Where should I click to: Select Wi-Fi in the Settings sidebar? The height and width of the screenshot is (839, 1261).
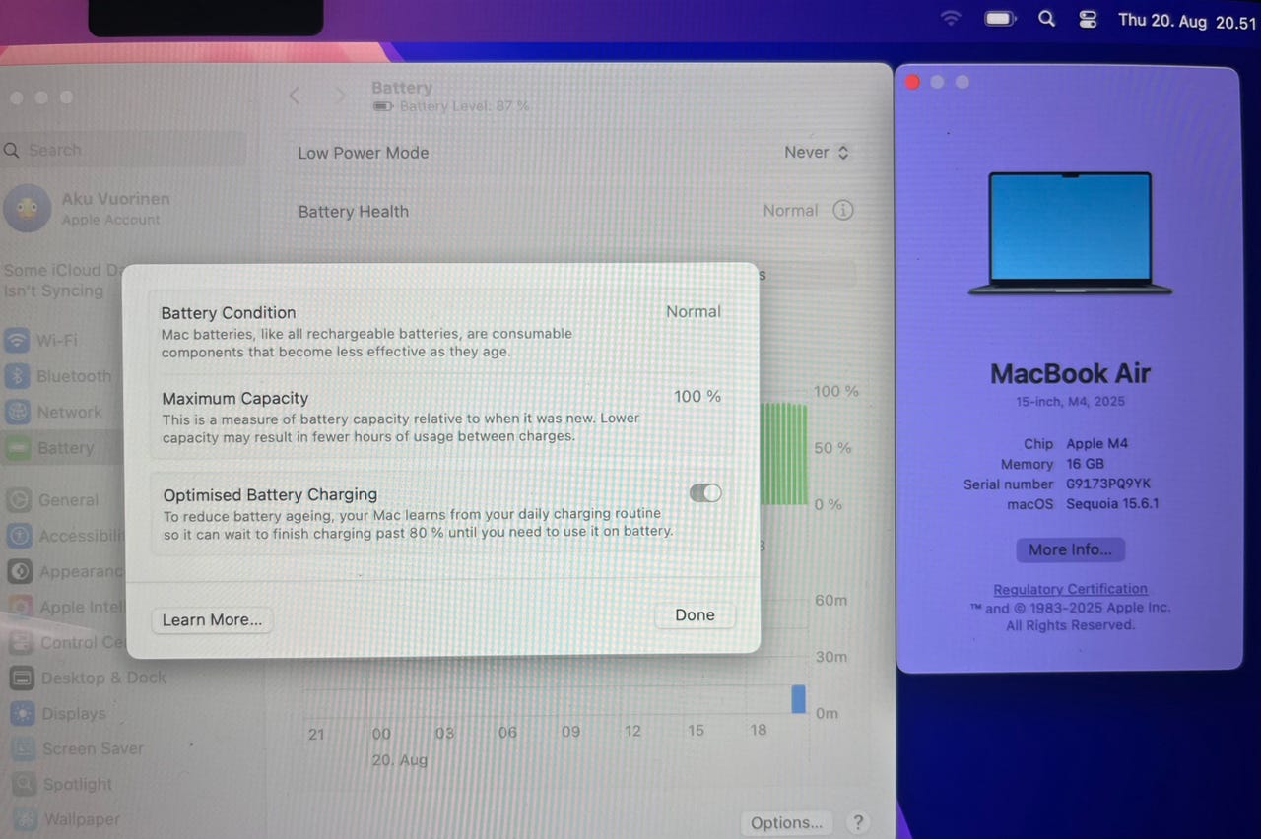[57, 341]
